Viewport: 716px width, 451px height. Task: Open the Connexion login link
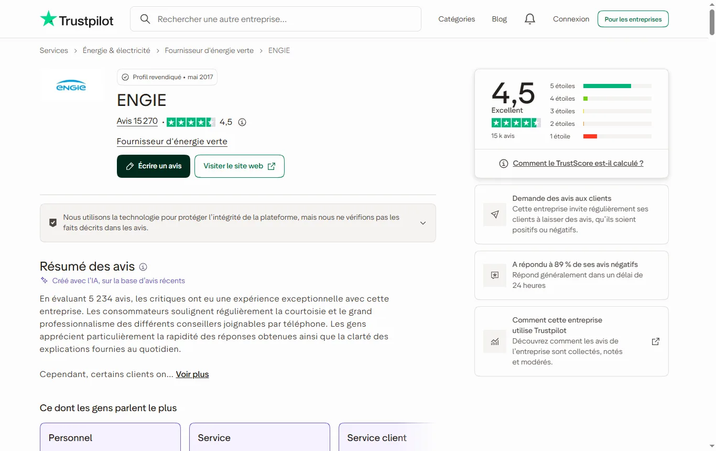coord(571,19)
